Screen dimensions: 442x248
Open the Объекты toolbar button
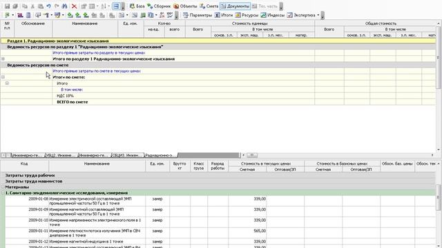(185, 6)
